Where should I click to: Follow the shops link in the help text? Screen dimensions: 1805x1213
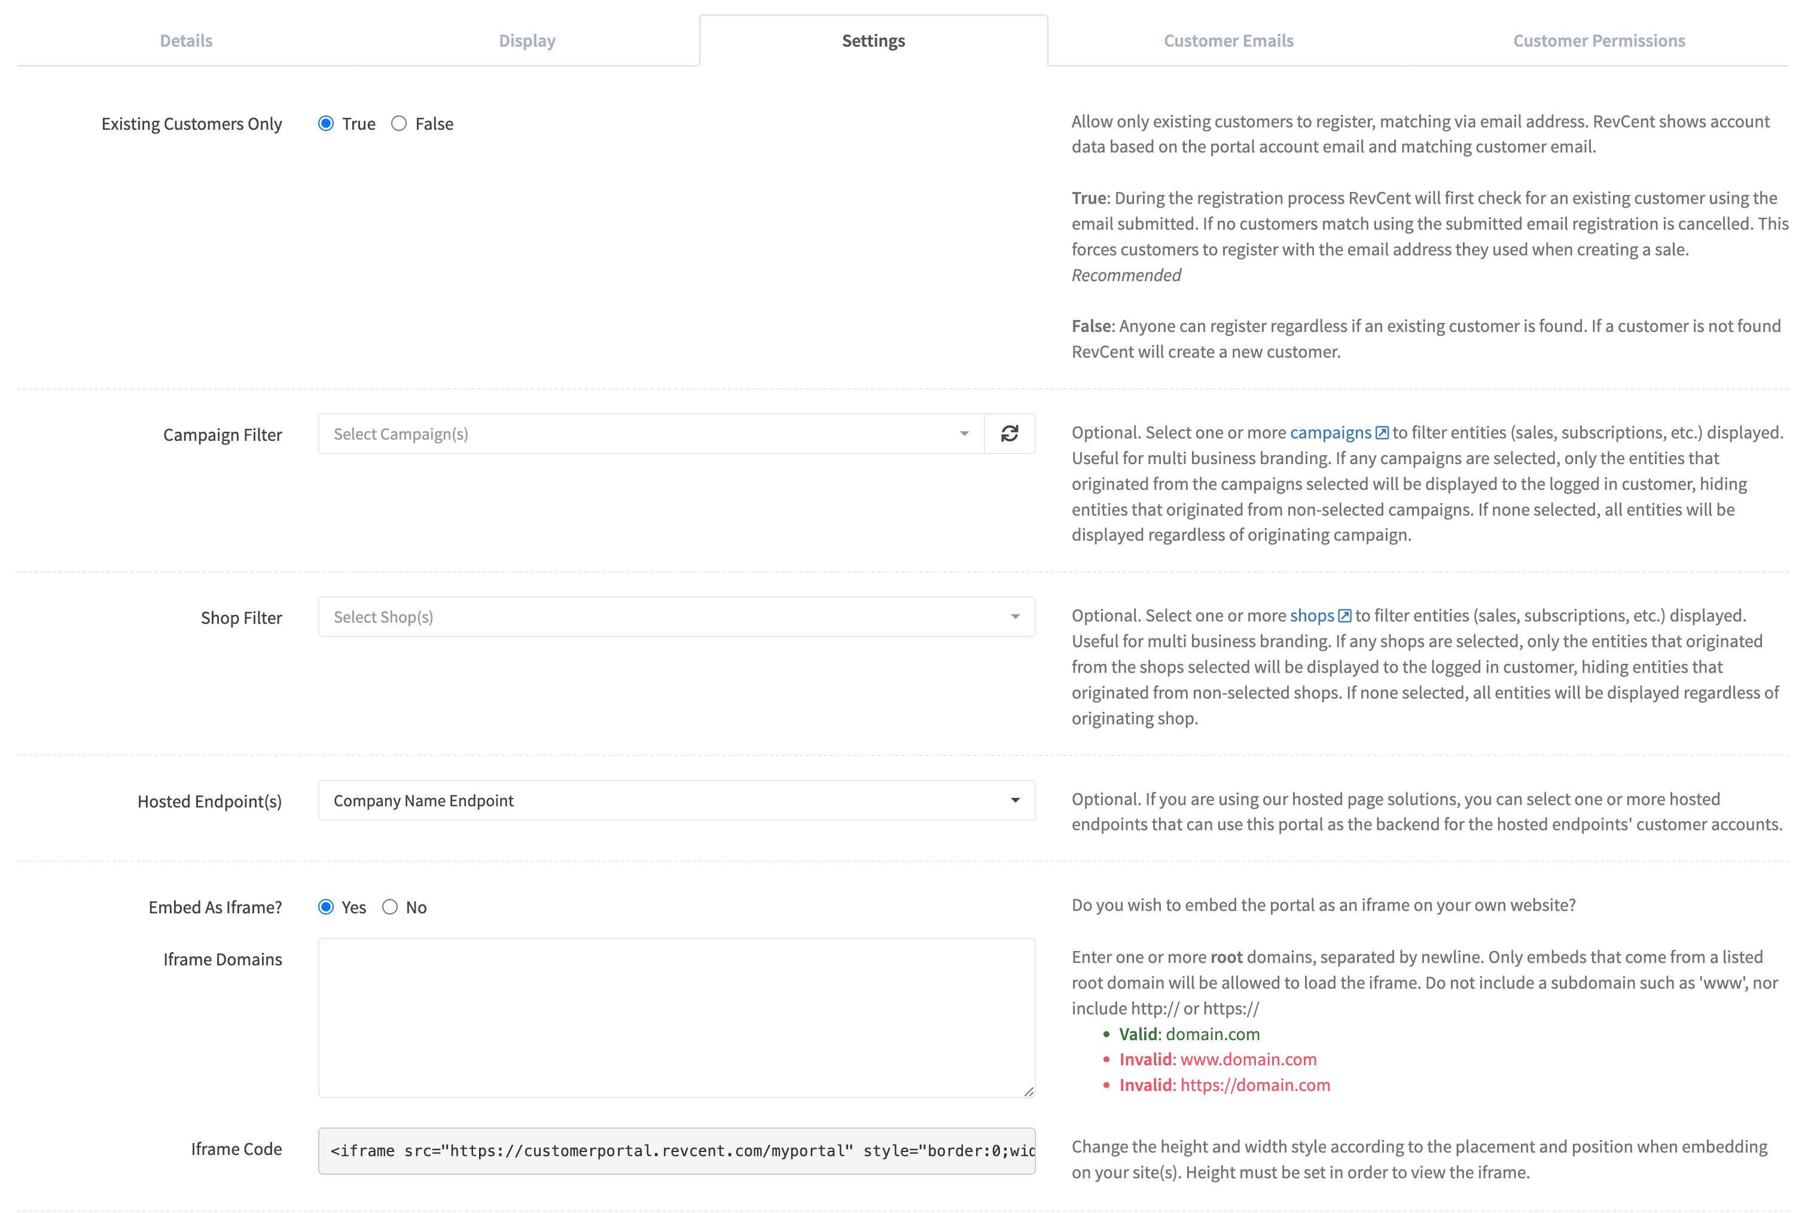click(x=1312, y=616)
